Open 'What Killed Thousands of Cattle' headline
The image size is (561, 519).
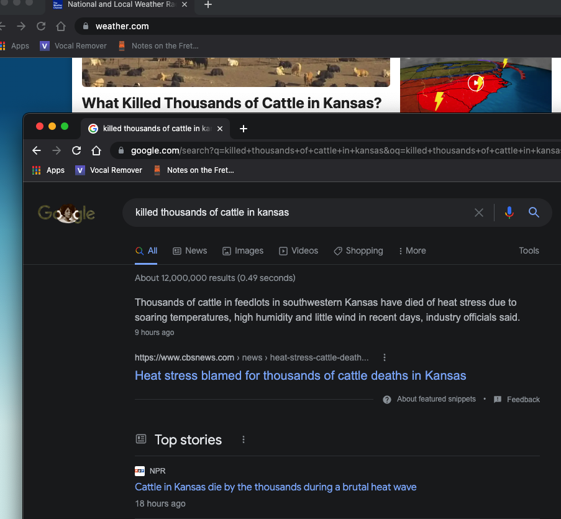pos(232,103)
